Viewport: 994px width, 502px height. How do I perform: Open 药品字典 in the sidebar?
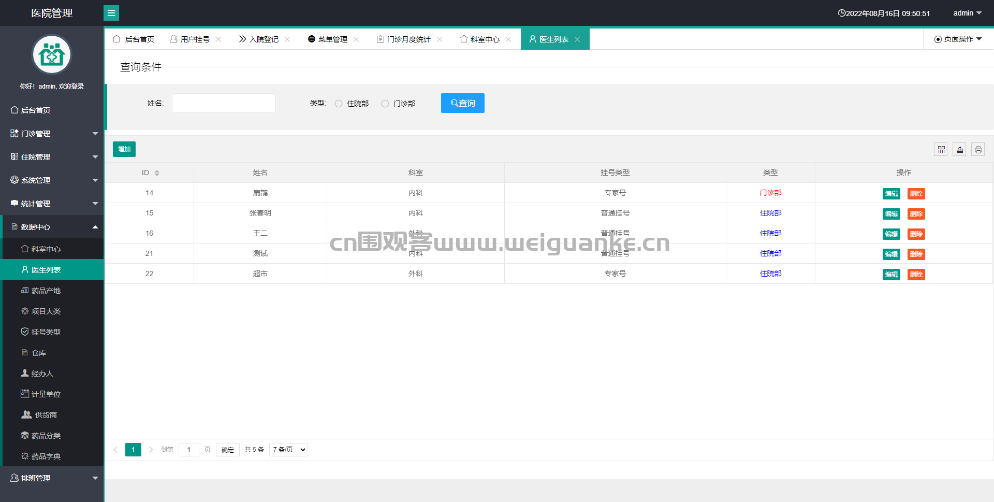tap(52, 456)
